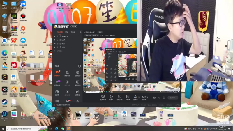This screenshot has height=131, width=233.
Task: Open the Windows Start menu
Action: 3,129
